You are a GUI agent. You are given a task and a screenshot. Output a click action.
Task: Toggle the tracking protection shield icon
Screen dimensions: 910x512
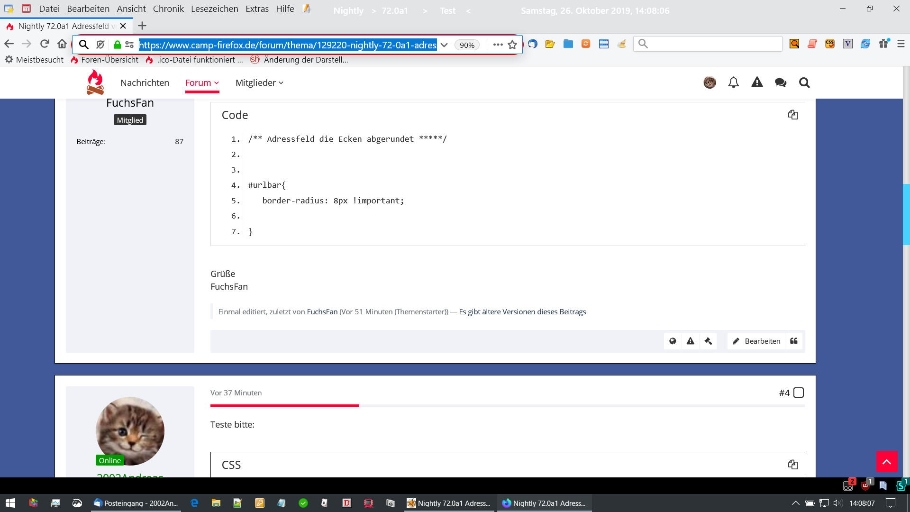(x=100, y=45)
